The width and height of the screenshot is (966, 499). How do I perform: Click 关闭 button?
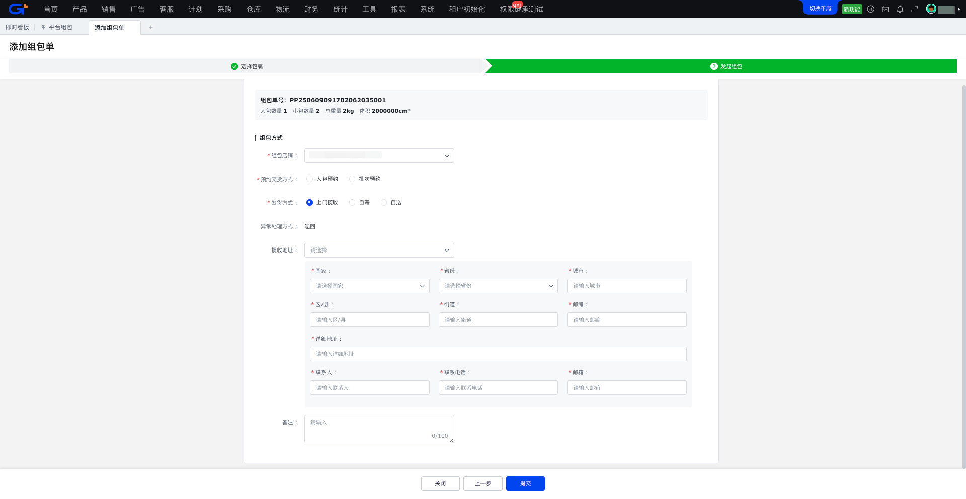point(440,484)
